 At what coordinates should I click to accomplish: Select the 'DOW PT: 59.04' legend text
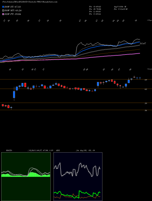point(12,14)
